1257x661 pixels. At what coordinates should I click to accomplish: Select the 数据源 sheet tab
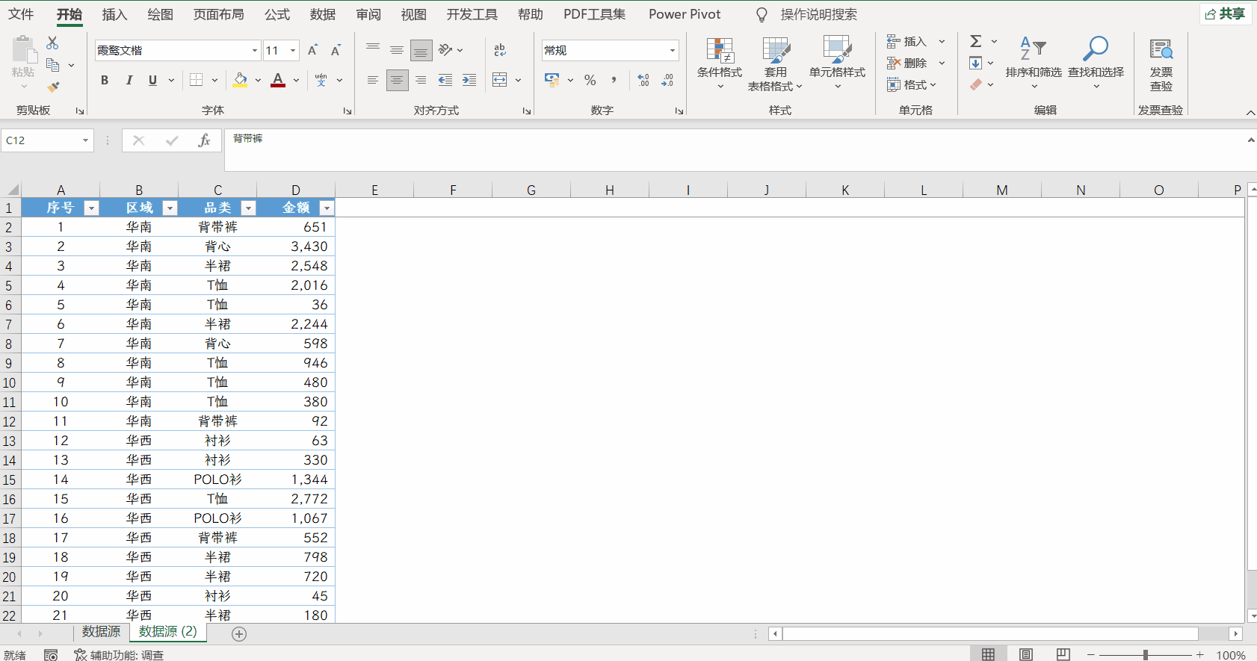[101, 632]
